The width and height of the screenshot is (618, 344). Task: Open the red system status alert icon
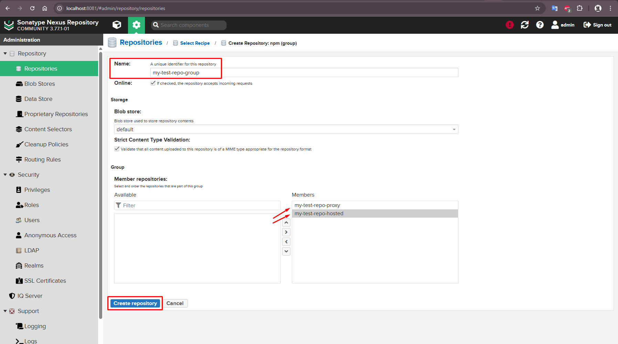509,25
